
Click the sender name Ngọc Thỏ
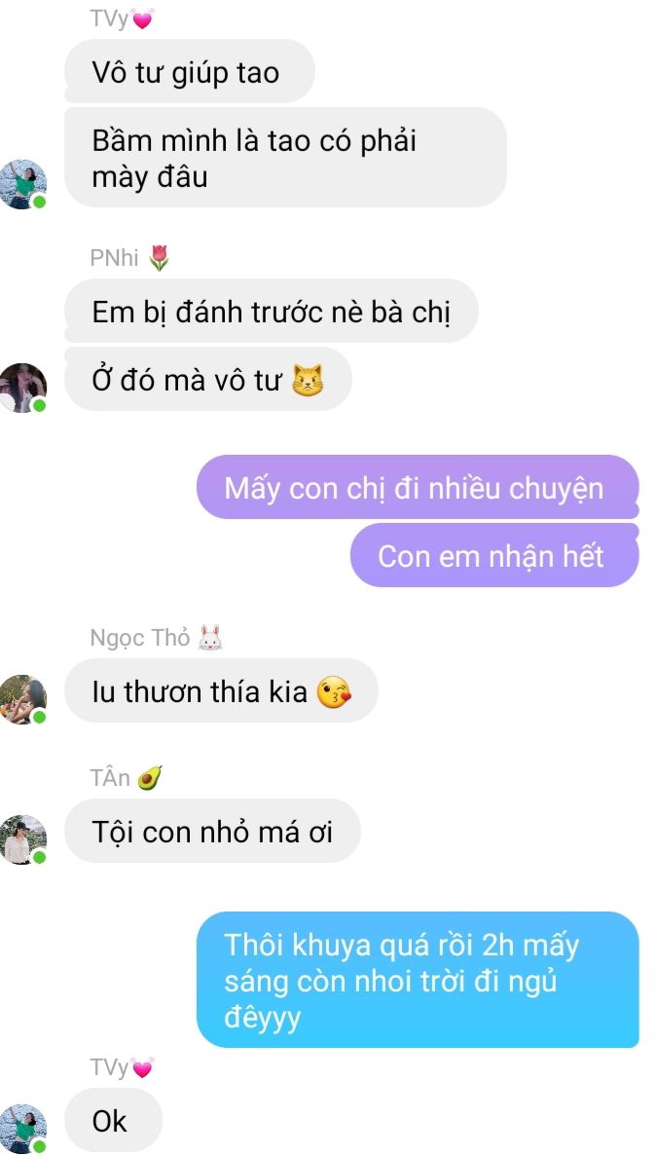[x=140, y=638]
